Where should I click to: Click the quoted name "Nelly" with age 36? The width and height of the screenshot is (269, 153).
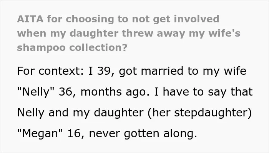pos(36,92)
